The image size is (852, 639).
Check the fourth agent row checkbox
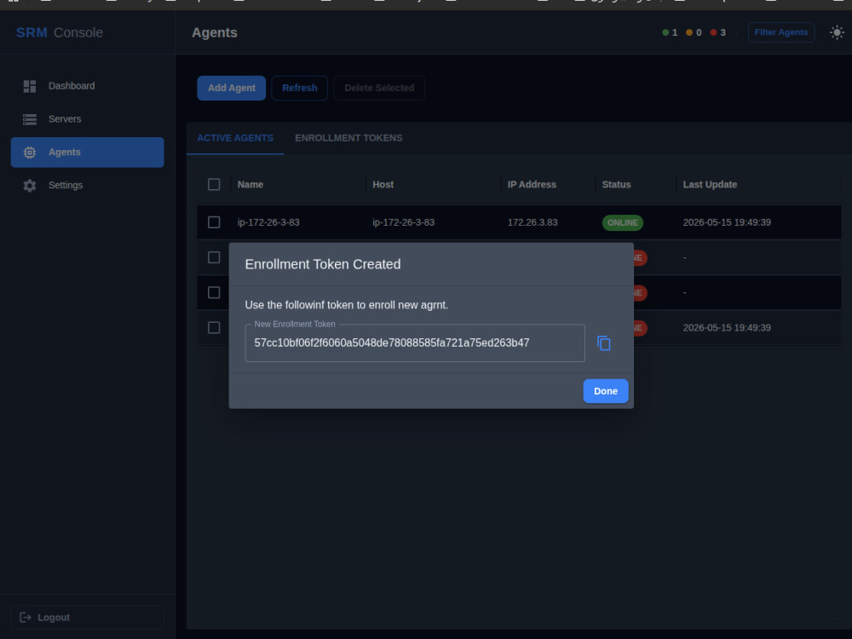214,328
